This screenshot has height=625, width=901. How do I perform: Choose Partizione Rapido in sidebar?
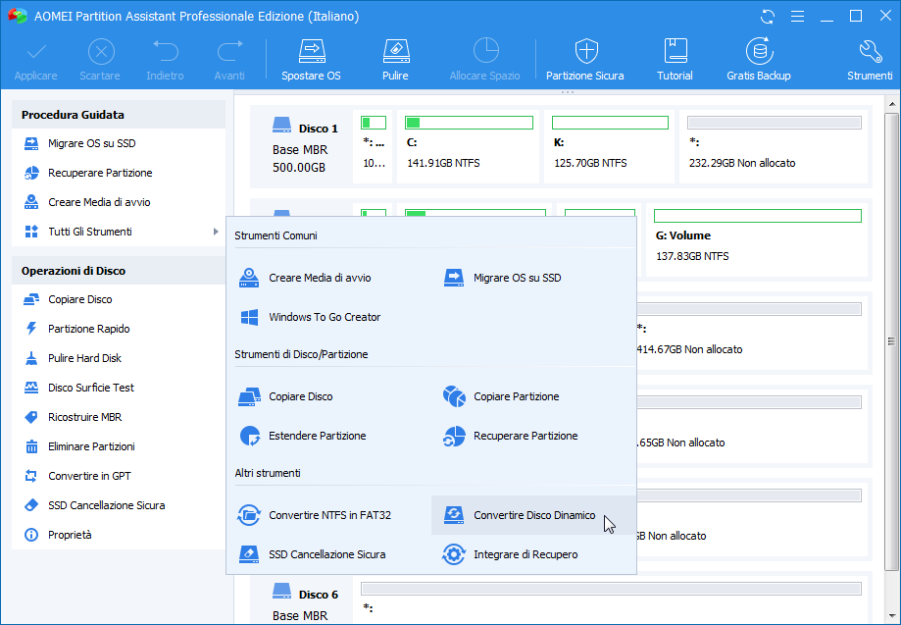pyautogui.click(x=118, y=329)
